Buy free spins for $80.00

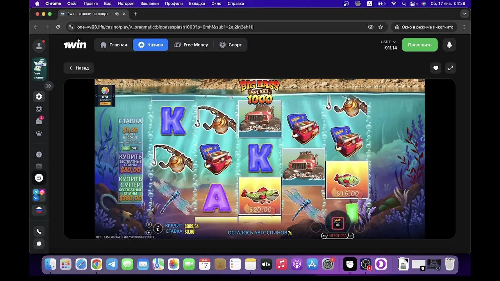click(130, 163)
